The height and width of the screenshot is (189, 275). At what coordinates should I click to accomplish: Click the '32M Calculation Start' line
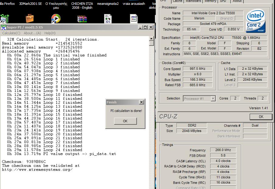(53, 39)
